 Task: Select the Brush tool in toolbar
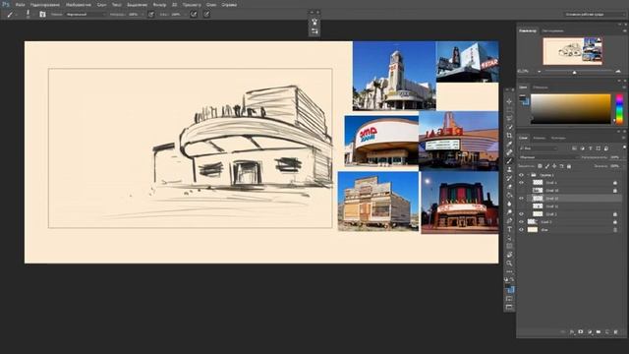click(509, 161)
